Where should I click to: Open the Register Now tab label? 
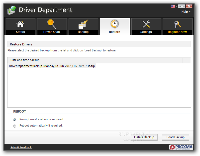click(177, 32)
